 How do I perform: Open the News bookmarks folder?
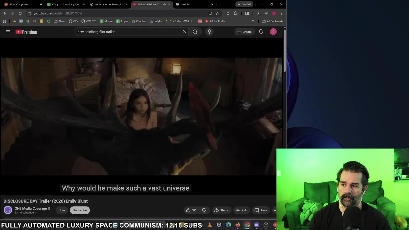(x=59, y=21)
